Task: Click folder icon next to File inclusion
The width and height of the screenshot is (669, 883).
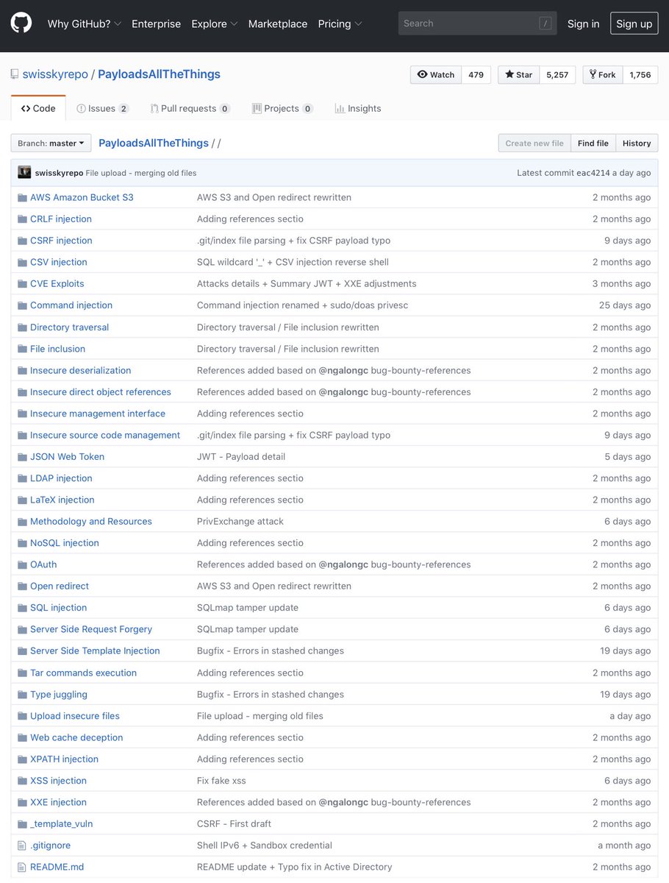Action: [x=22, y=349]
